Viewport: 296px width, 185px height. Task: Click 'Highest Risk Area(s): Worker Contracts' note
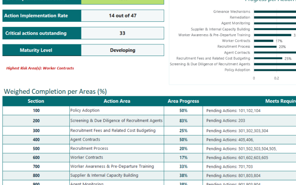tap(40, 68)
